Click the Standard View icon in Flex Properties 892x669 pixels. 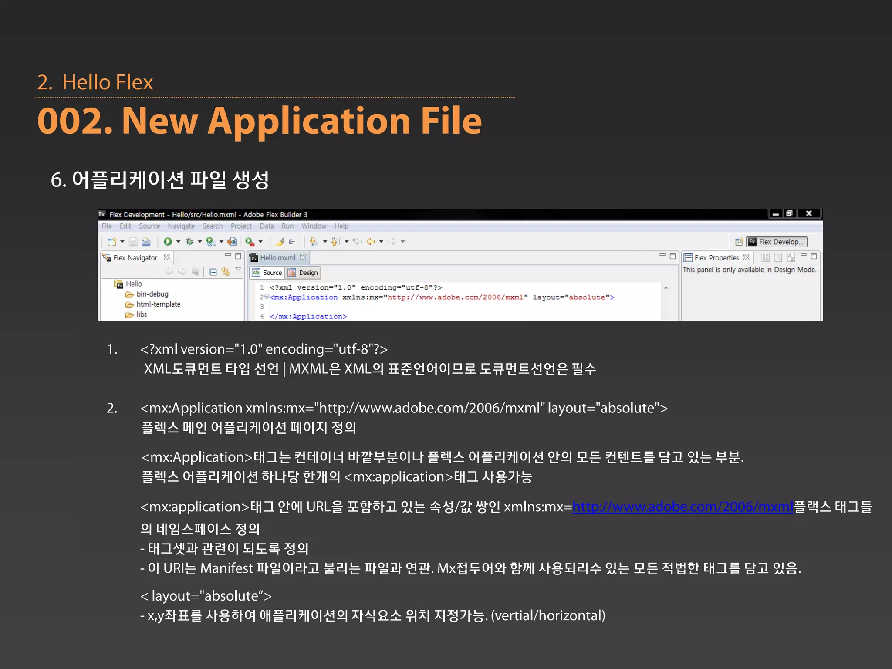coord(765,257)
